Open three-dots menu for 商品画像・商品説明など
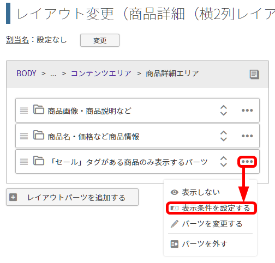Image resolution: width=275 pixels, height=263 pixels. pos(247,110)
